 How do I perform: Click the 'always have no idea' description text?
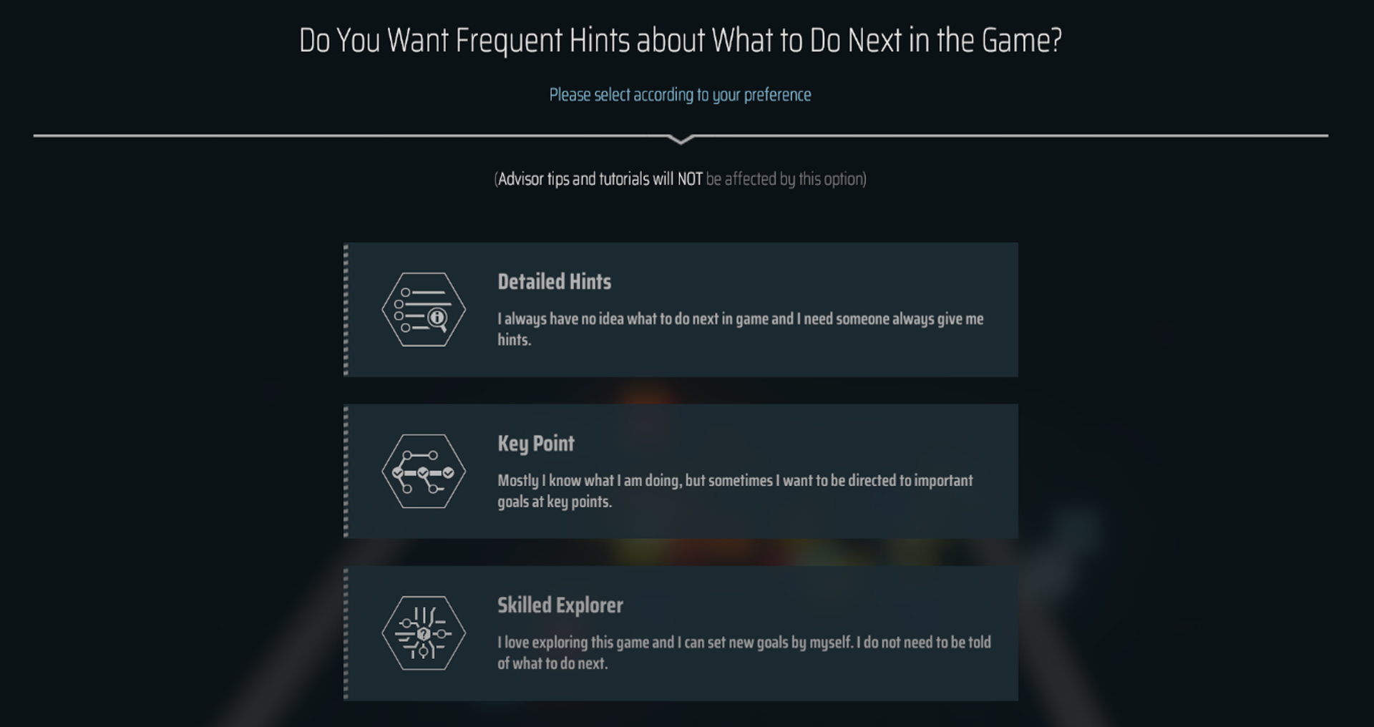741,329
